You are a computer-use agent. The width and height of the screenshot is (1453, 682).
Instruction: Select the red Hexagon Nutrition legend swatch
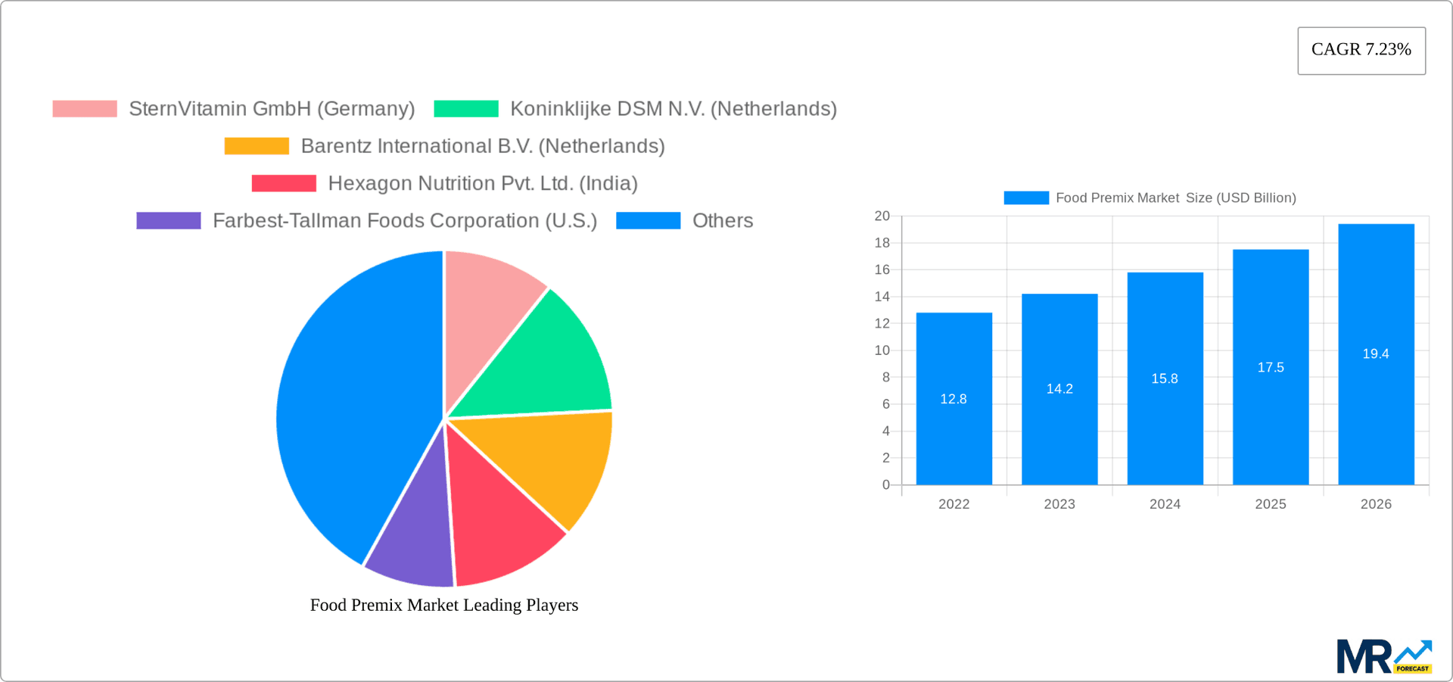(x=284, y=182)
